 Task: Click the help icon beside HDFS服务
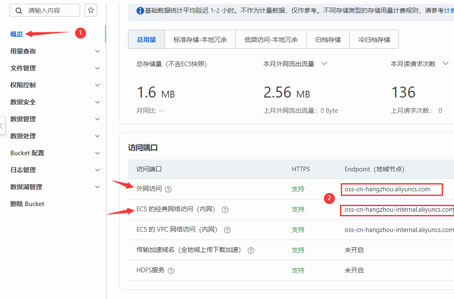coord(171,271)
